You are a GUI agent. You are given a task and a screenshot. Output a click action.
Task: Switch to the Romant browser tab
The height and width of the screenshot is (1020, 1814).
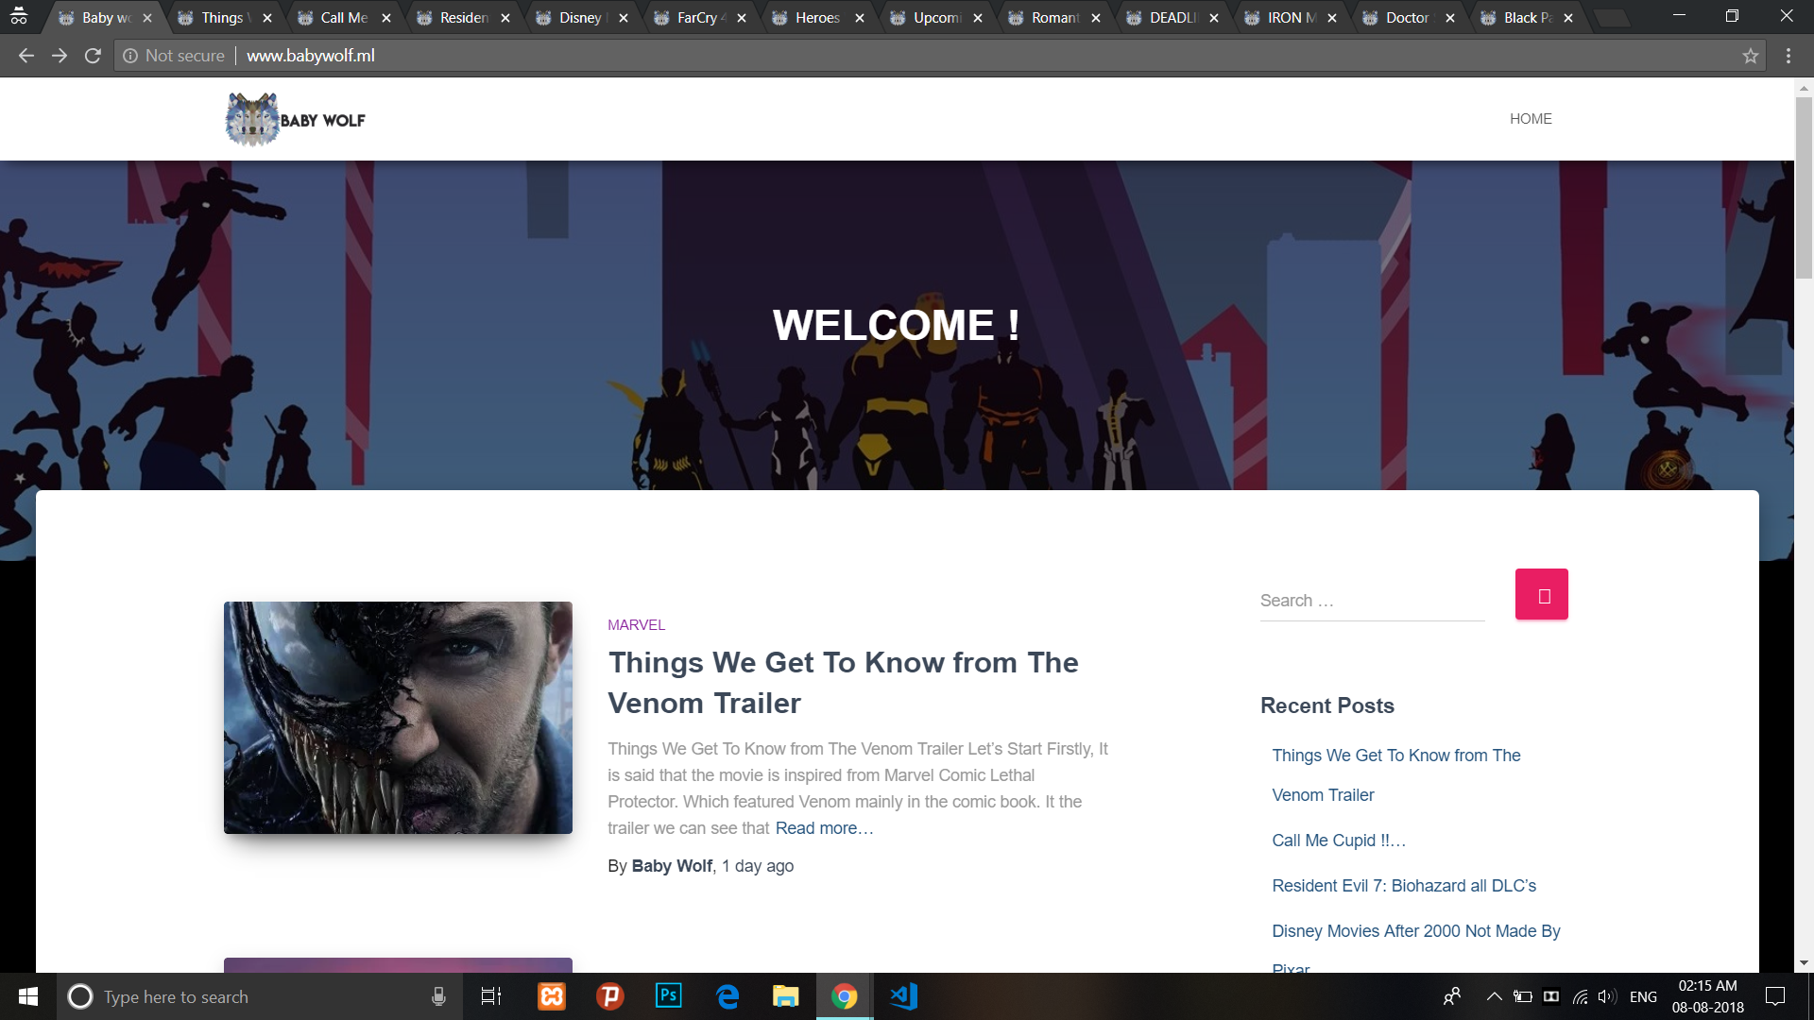tap(1054, 18)
